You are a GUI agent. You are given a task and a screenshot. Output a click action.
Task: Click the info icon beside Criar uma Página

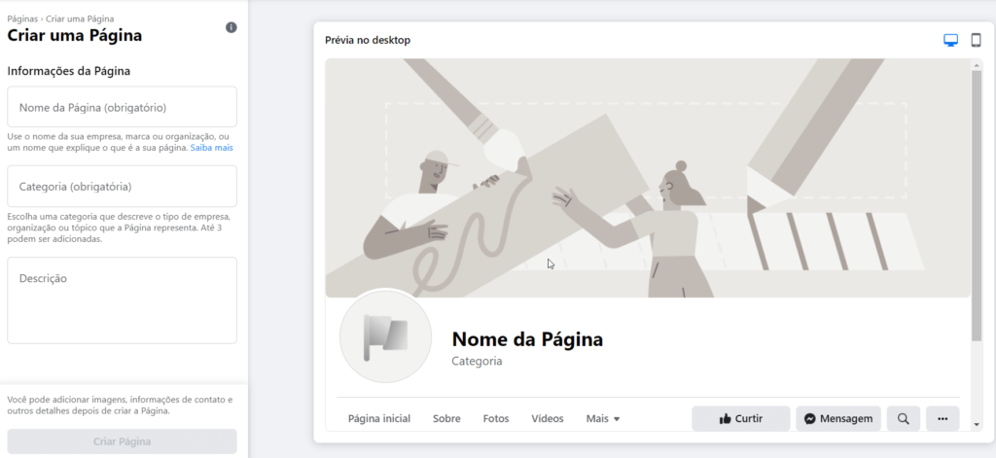[x=231, y=27]
